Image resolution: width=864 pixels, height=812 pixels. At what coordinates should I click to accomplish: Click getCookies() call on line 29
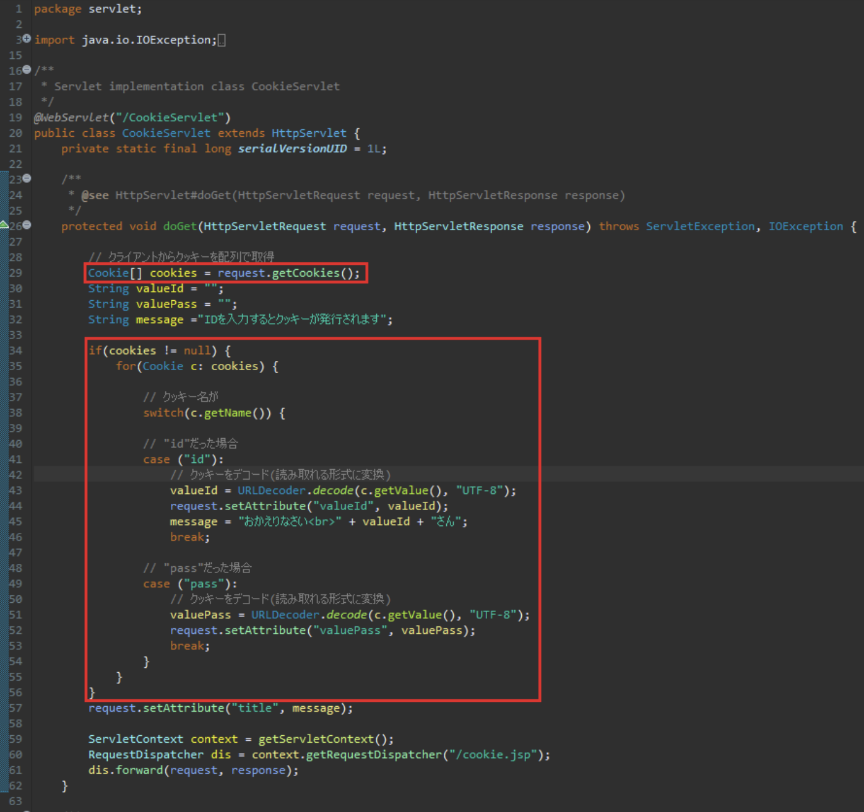312,273
